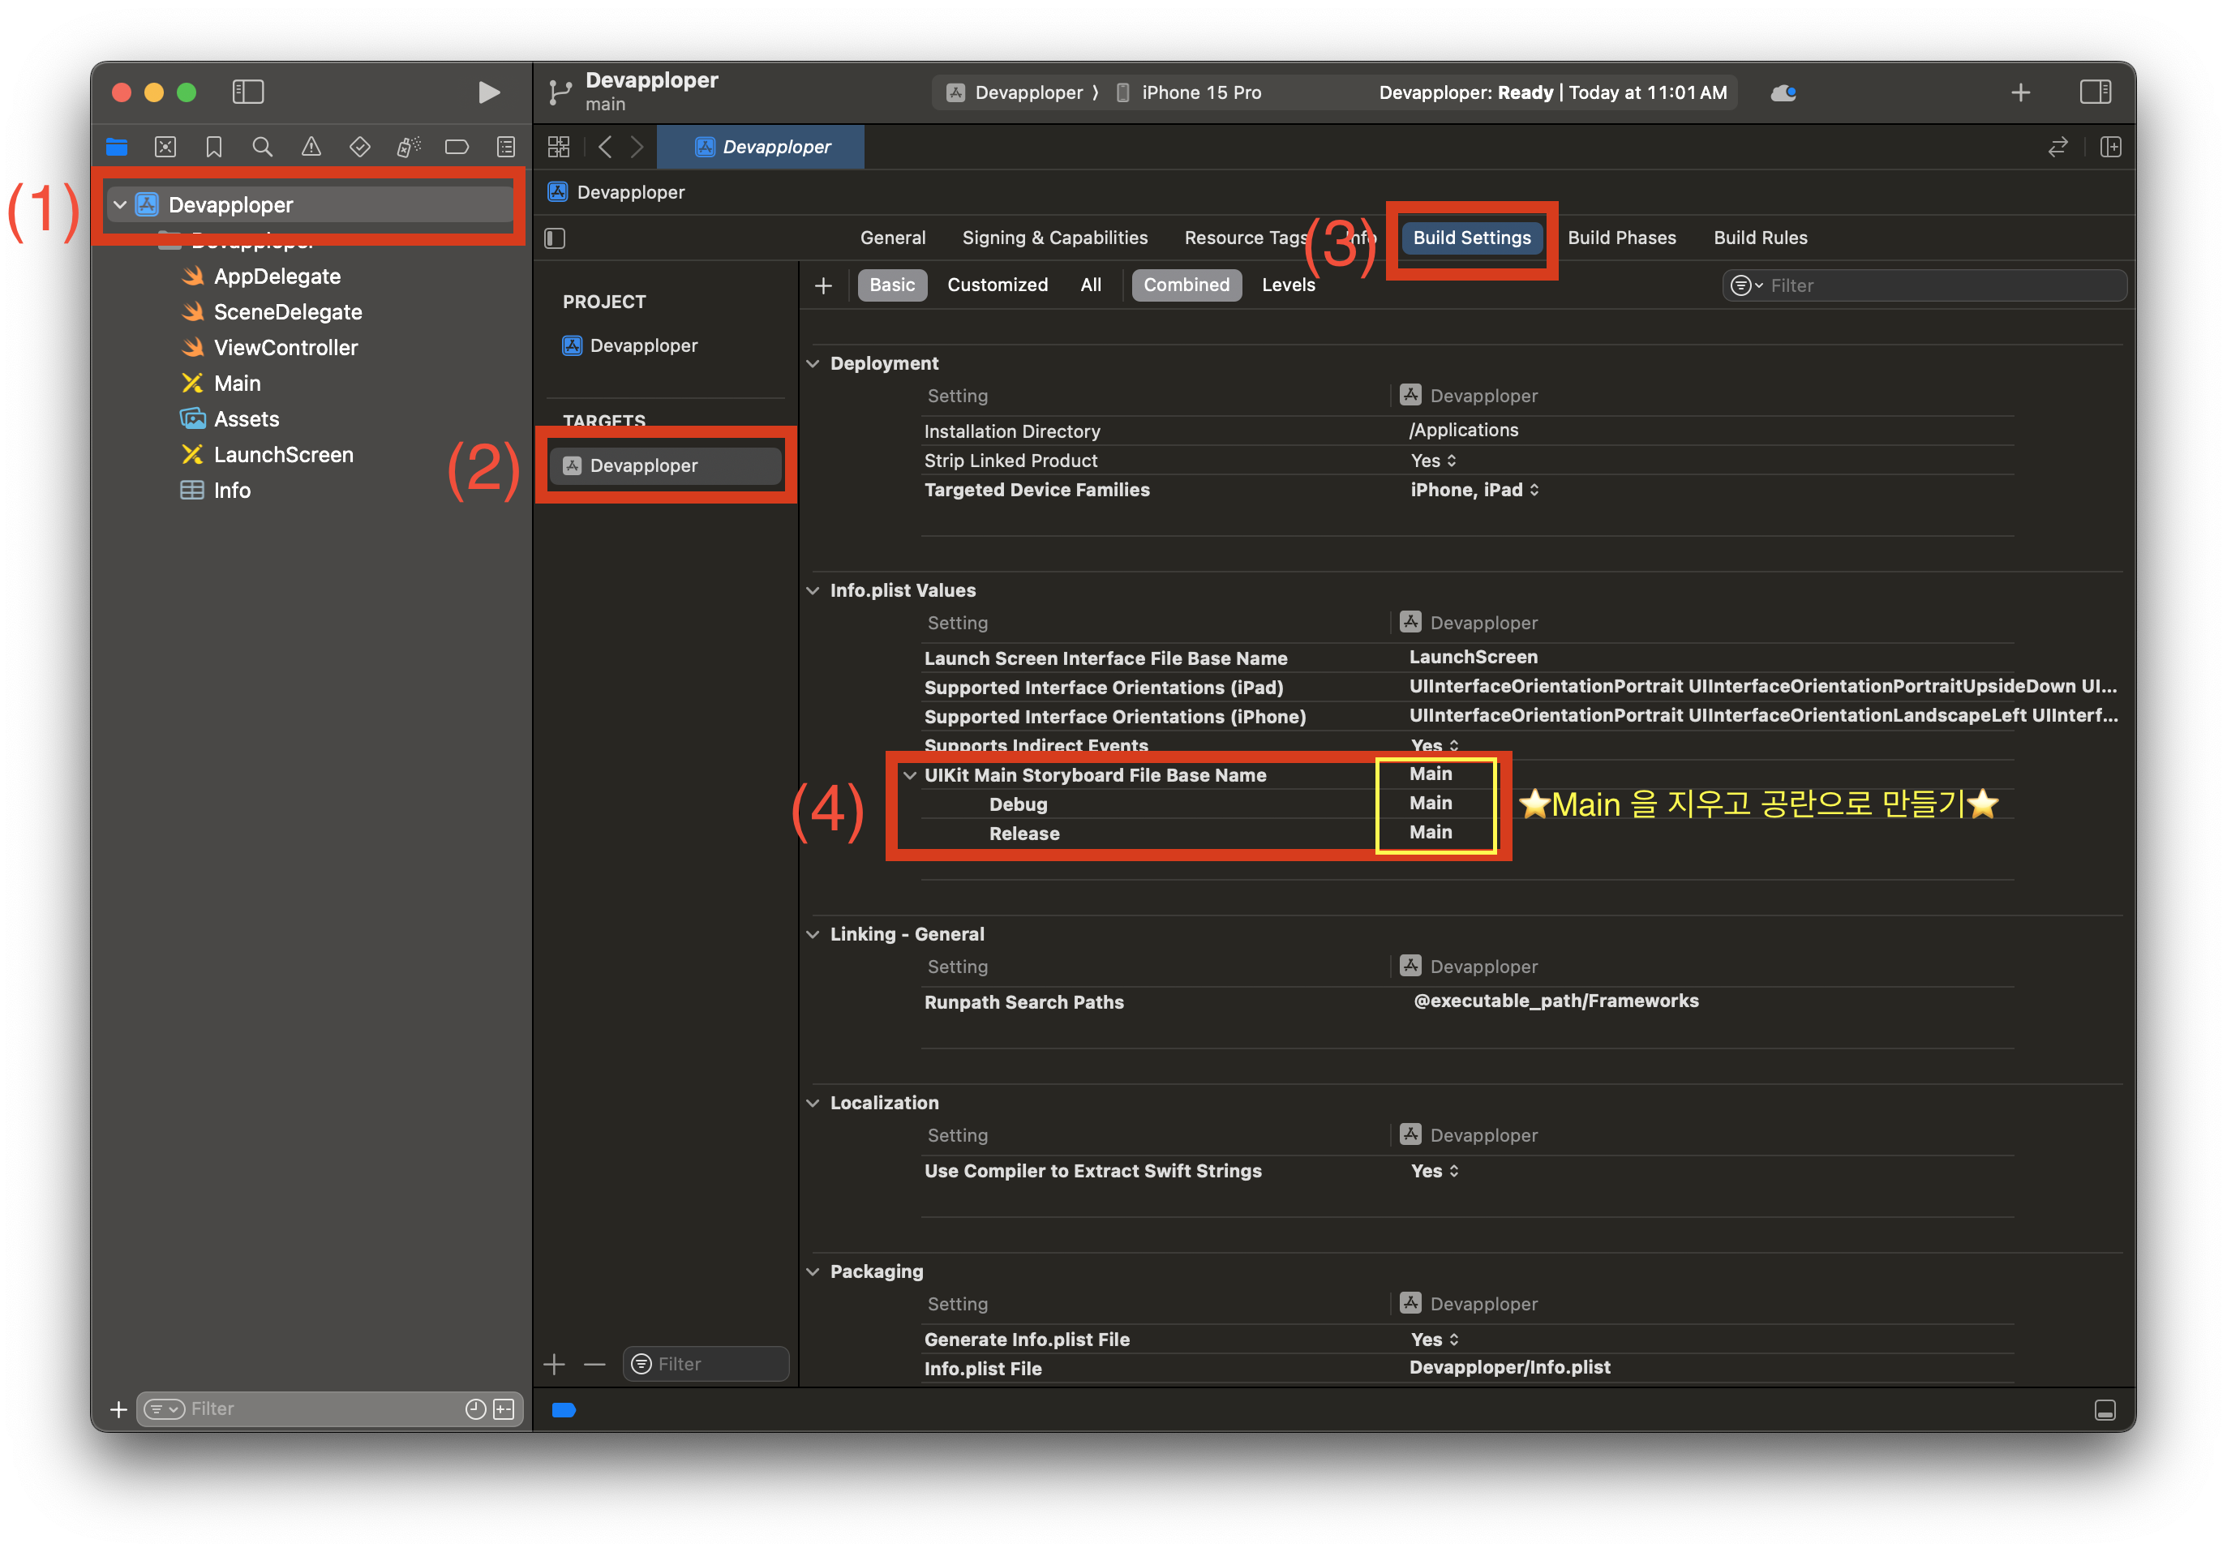Collapse the Linking - General section

pos(813,933)
